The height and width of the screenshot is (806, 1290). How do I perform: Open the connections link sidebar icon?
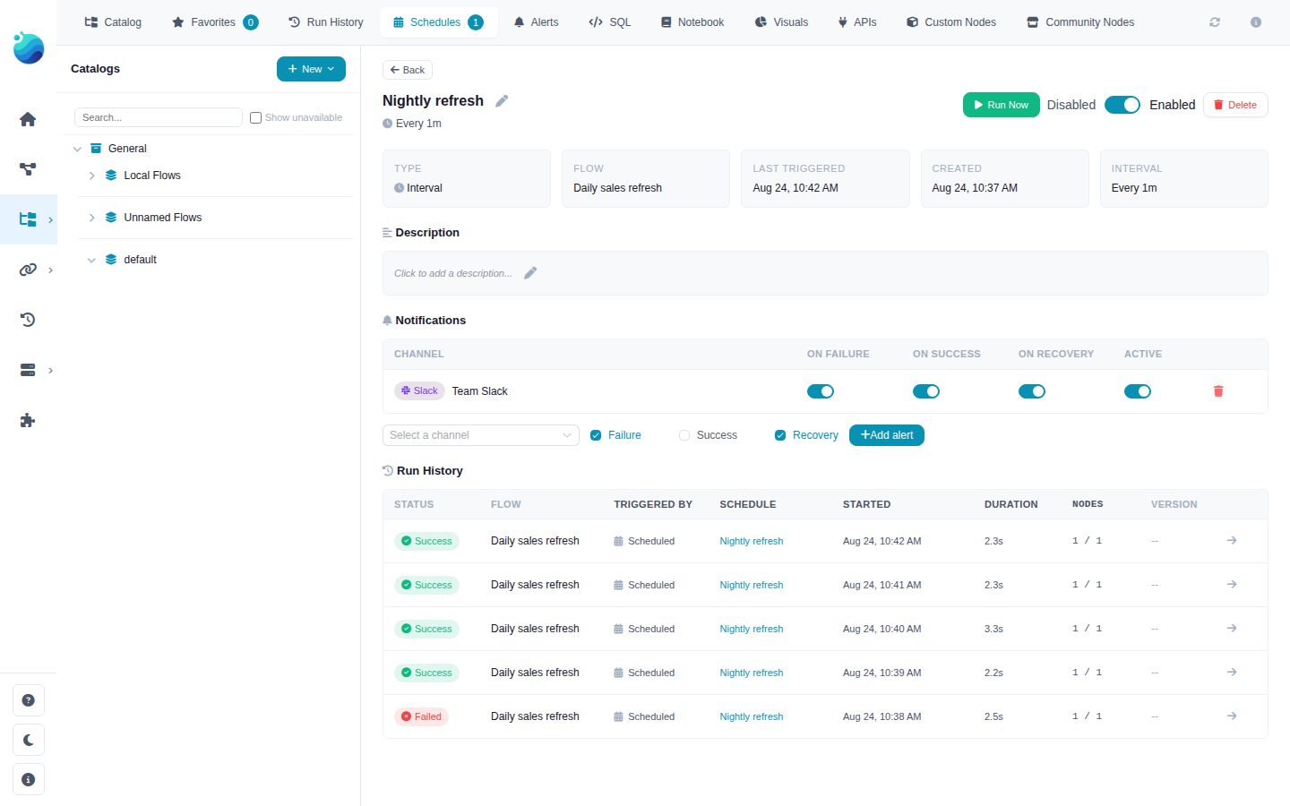click(28, 270)
